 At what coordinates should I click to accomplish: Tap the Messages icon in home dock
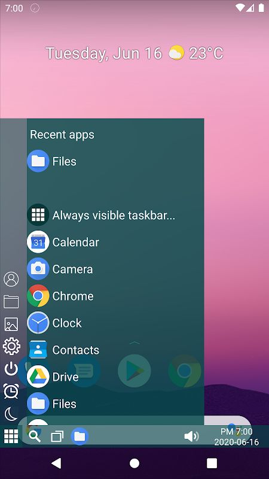pyautogui.click(x=84, y=371)
